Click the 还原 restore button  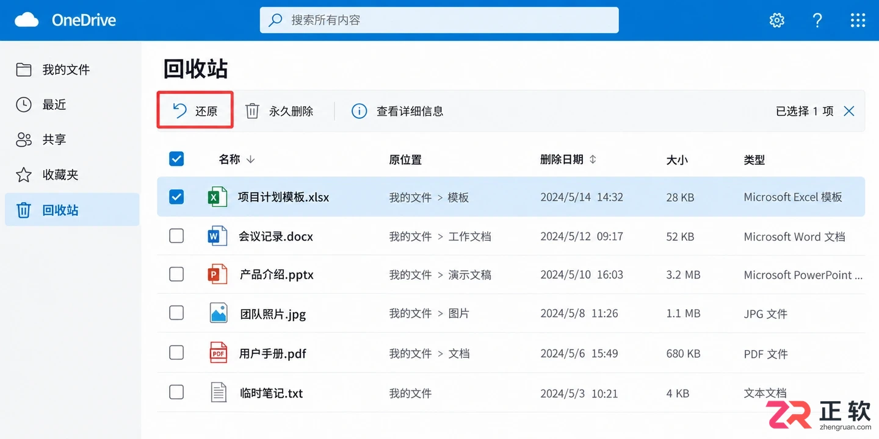point(195,110)
